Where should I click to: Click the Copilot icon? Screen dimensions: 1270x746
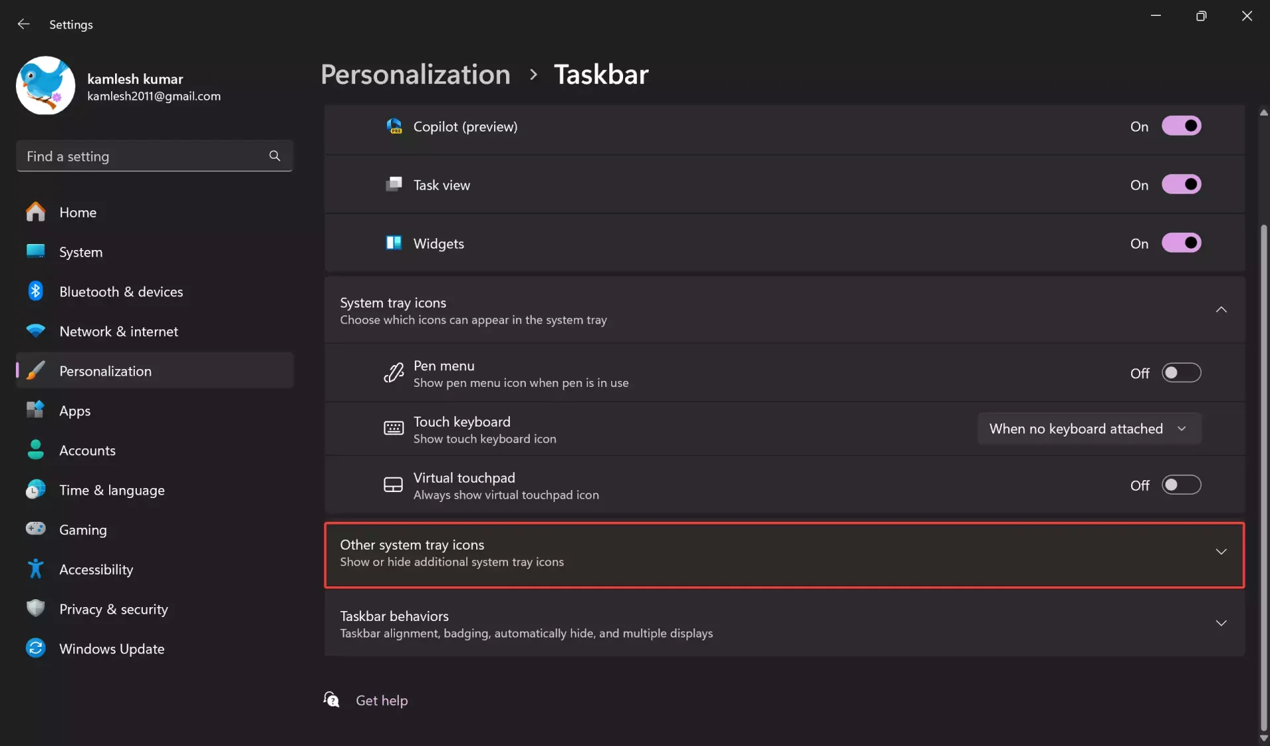pyautogui.click(x=394, y=126)
